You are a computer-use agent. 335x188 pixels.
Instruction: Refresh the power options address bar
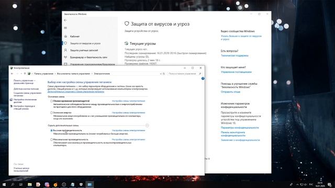pos(164,74)
